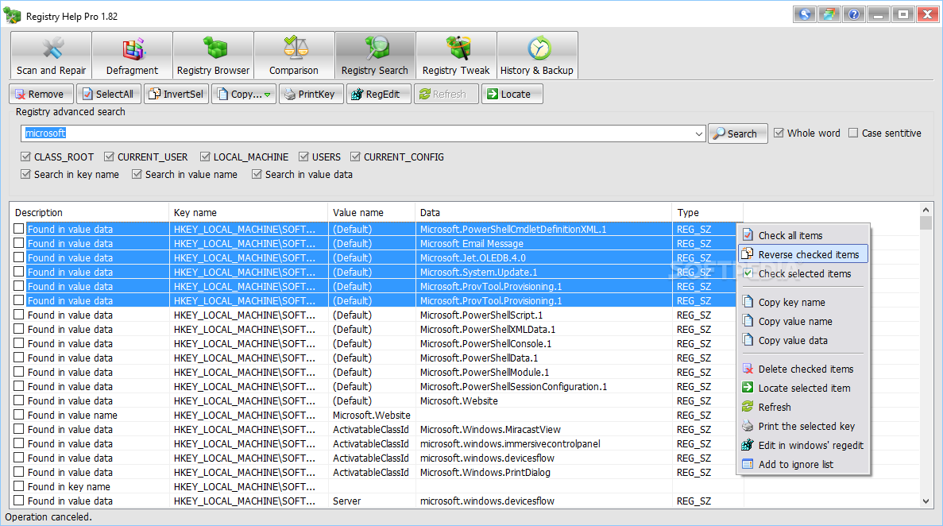Open the Registry Tweak section

pos(456,56)
